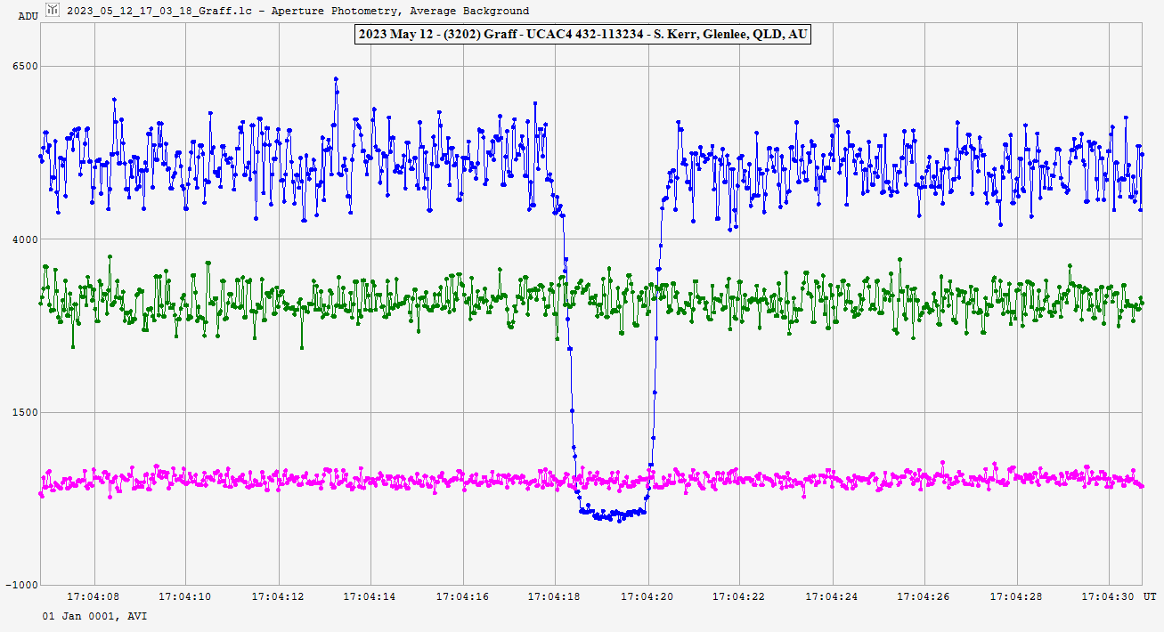Click the 17:04:18 time label

555,596
